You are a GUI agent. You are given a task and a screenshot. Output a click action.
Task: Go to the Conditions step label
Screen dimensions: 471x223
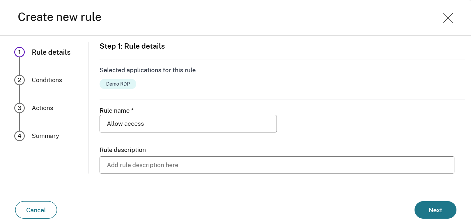point(47,80)
